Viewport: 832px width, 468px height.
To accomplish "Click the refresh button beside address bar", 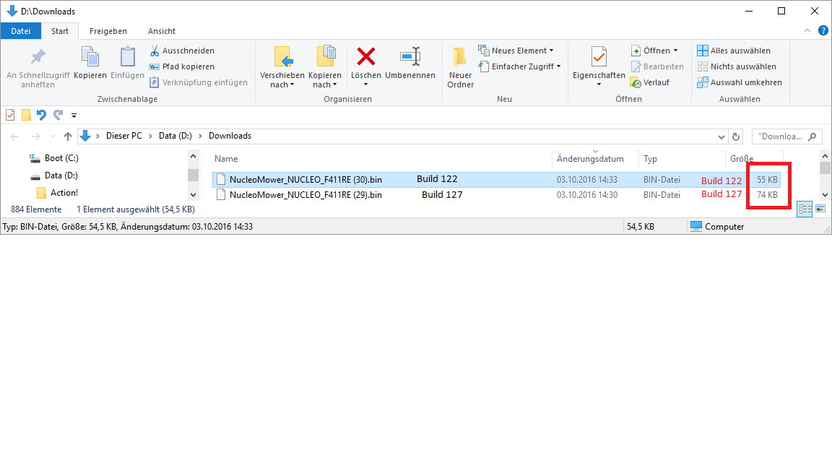I will click(736, 136).
